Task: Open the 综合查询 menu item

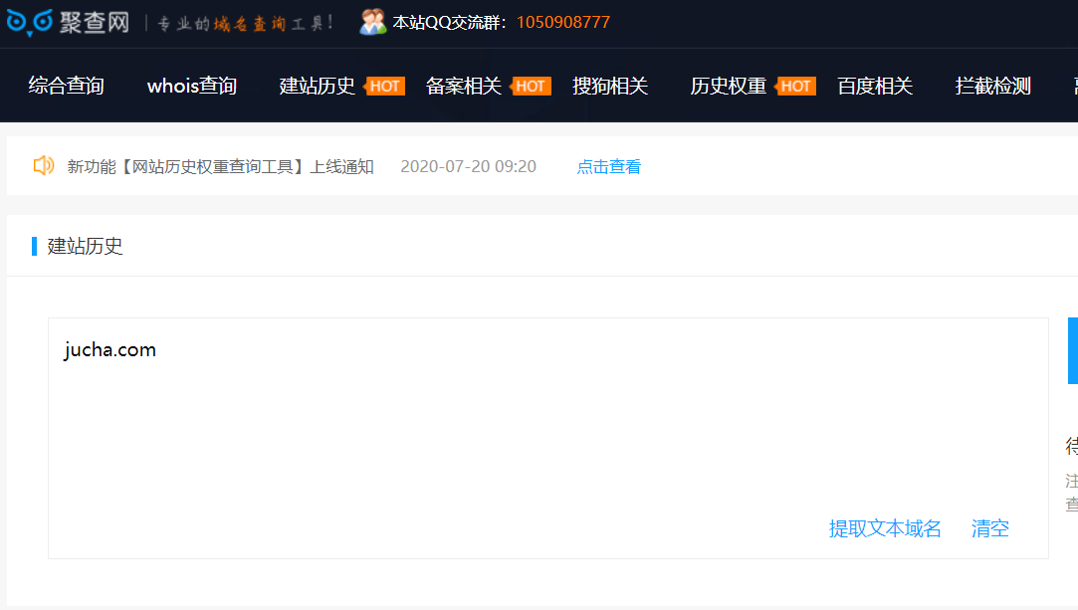Action: tap(65, 87)
